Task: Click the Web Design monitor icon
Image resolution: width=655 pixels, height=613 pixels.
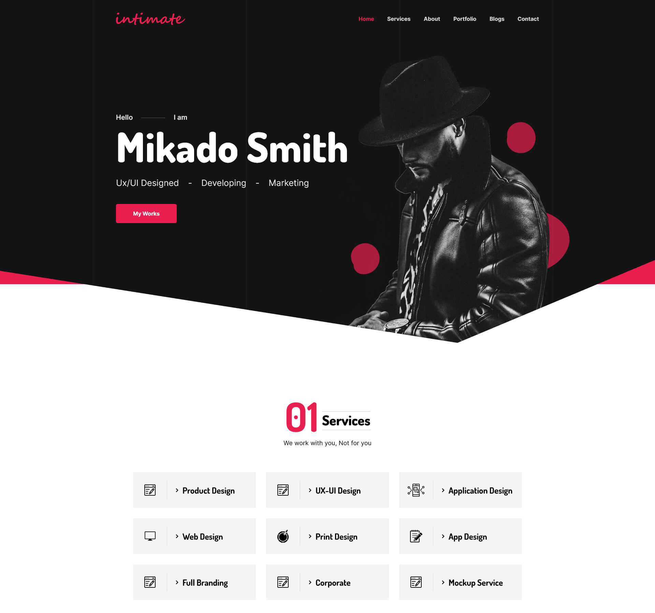Action: (150, 536)
